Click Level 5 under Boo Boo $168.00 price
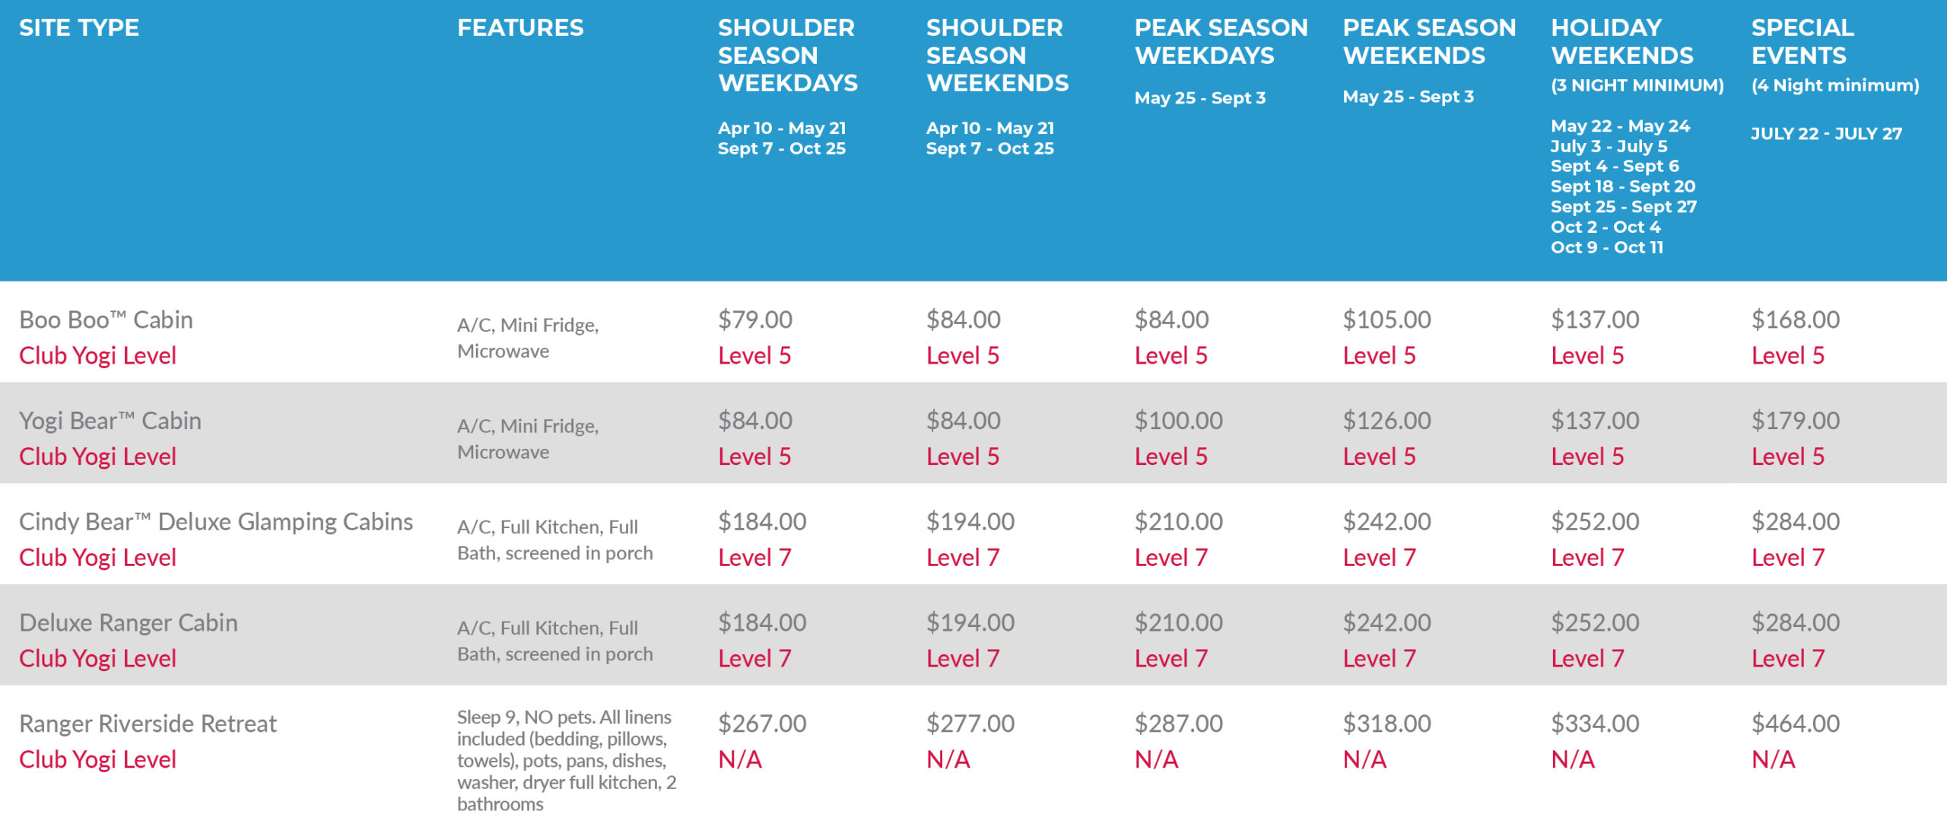1947x824 pixels. [1787, 355]
